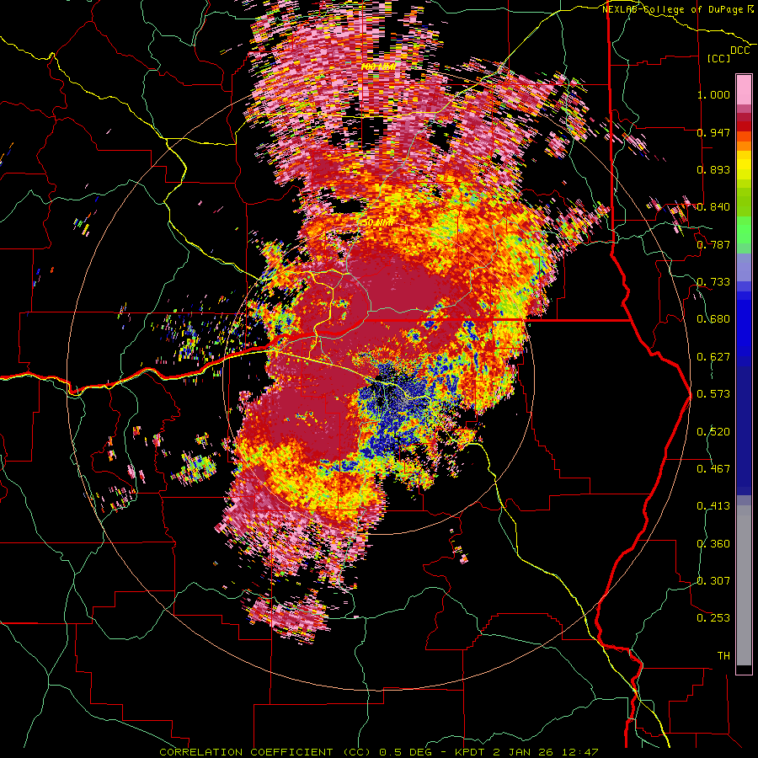Click the 0.467 scale value
This screenshot has width=758, height=758.
tap(713, 469)
